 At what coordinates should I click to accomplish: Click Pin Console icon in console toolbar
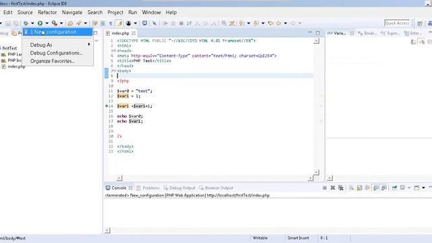(394, 188)
